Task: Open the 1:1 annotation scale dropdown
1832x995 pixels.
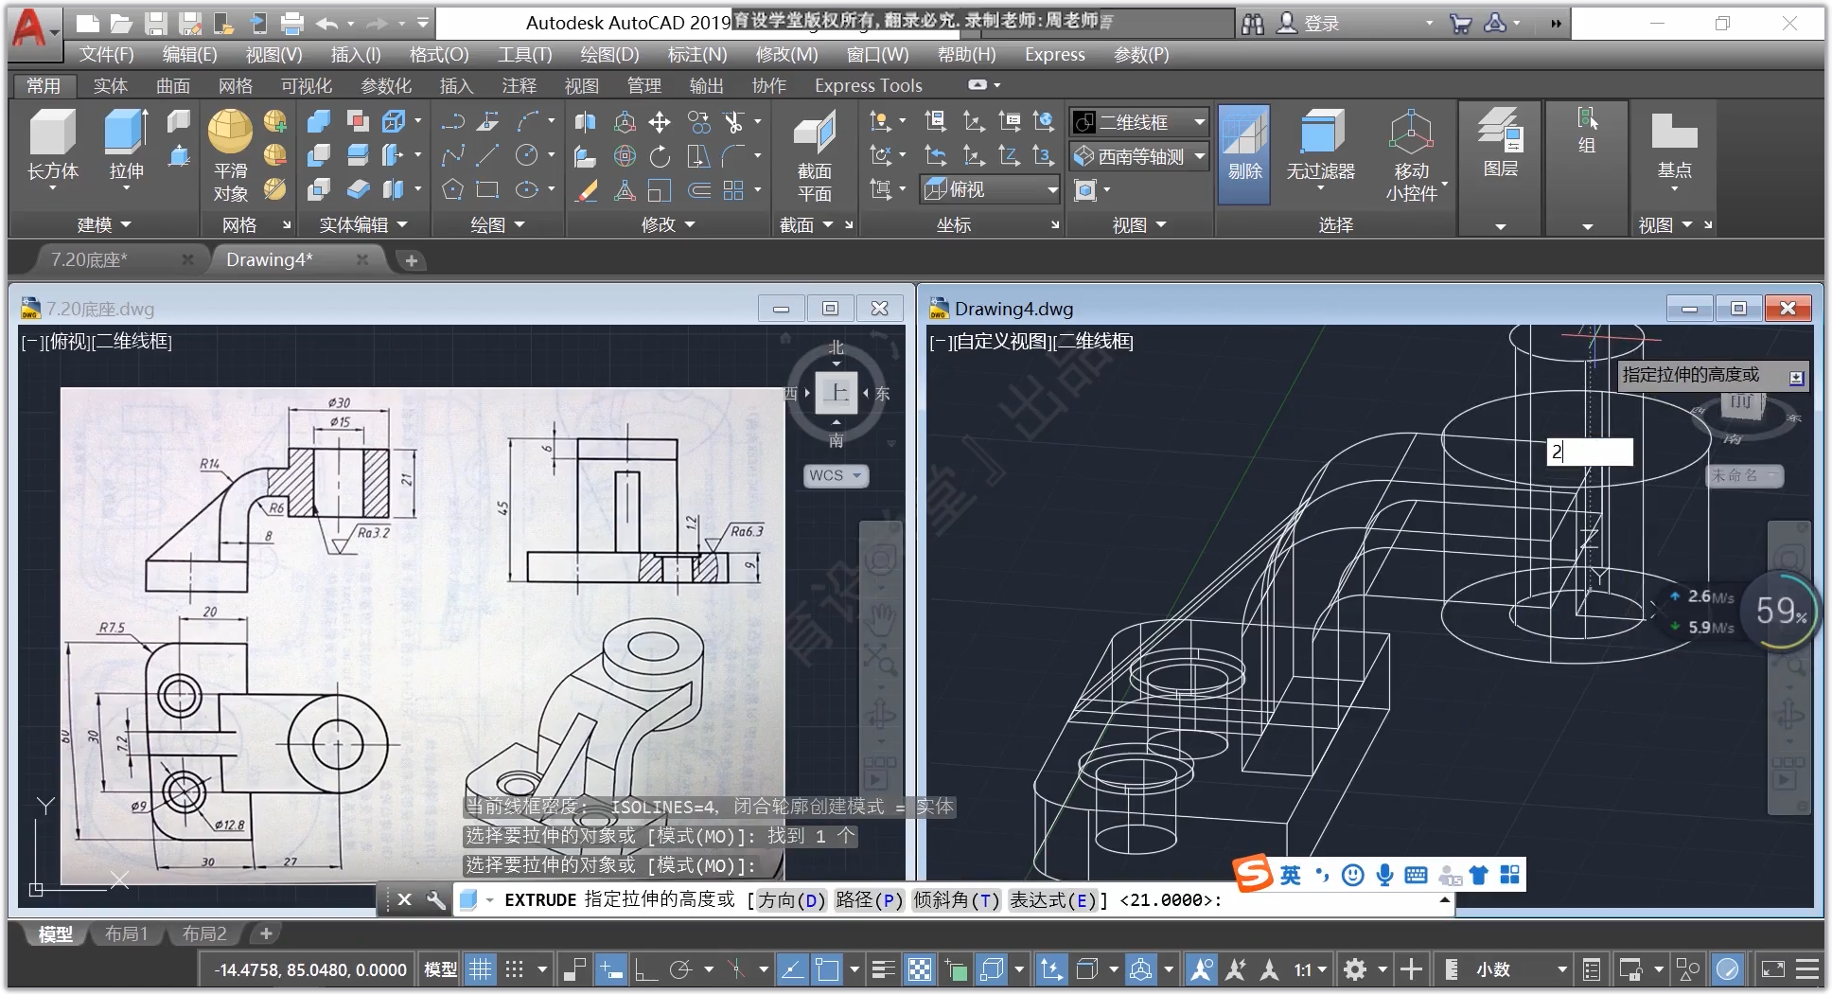Action: (1311, 968)
